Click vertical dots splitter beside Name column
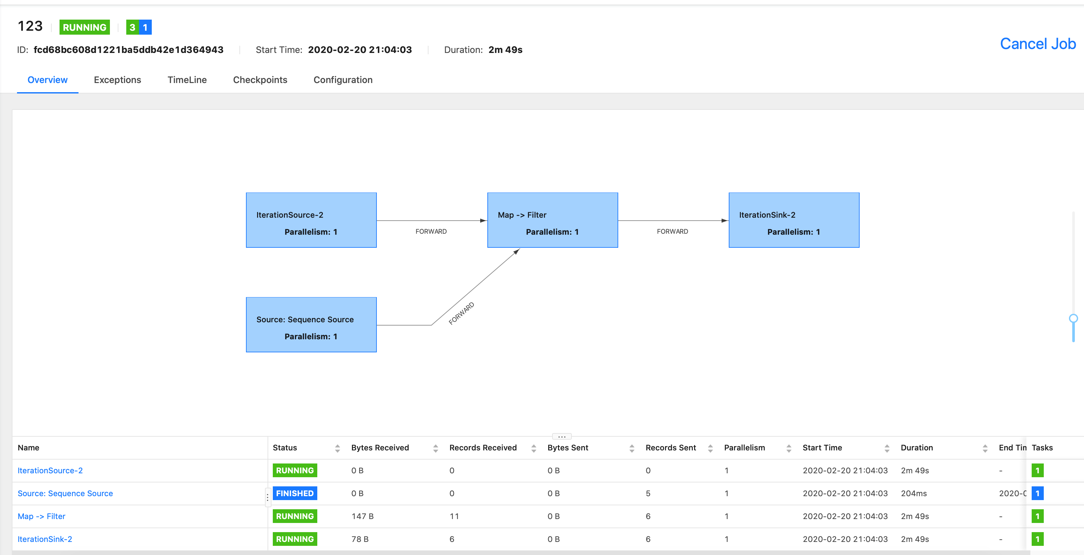 (x=267, y=497)
